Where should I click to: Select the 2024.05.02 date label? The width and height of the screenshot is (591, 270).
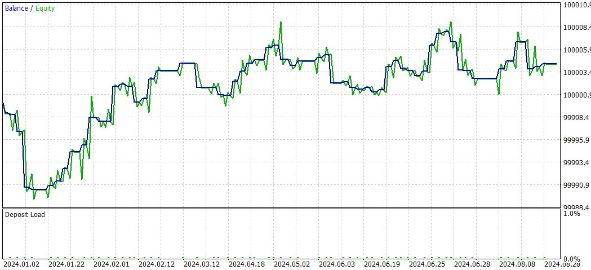292,264
